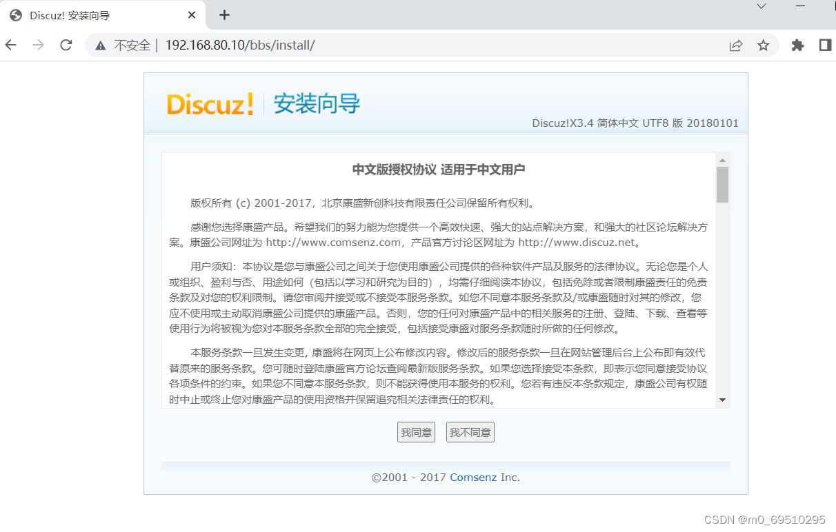Click the text http://www.discuz.net in the agreement
The image size is (836, 532).
coord(576,243)
